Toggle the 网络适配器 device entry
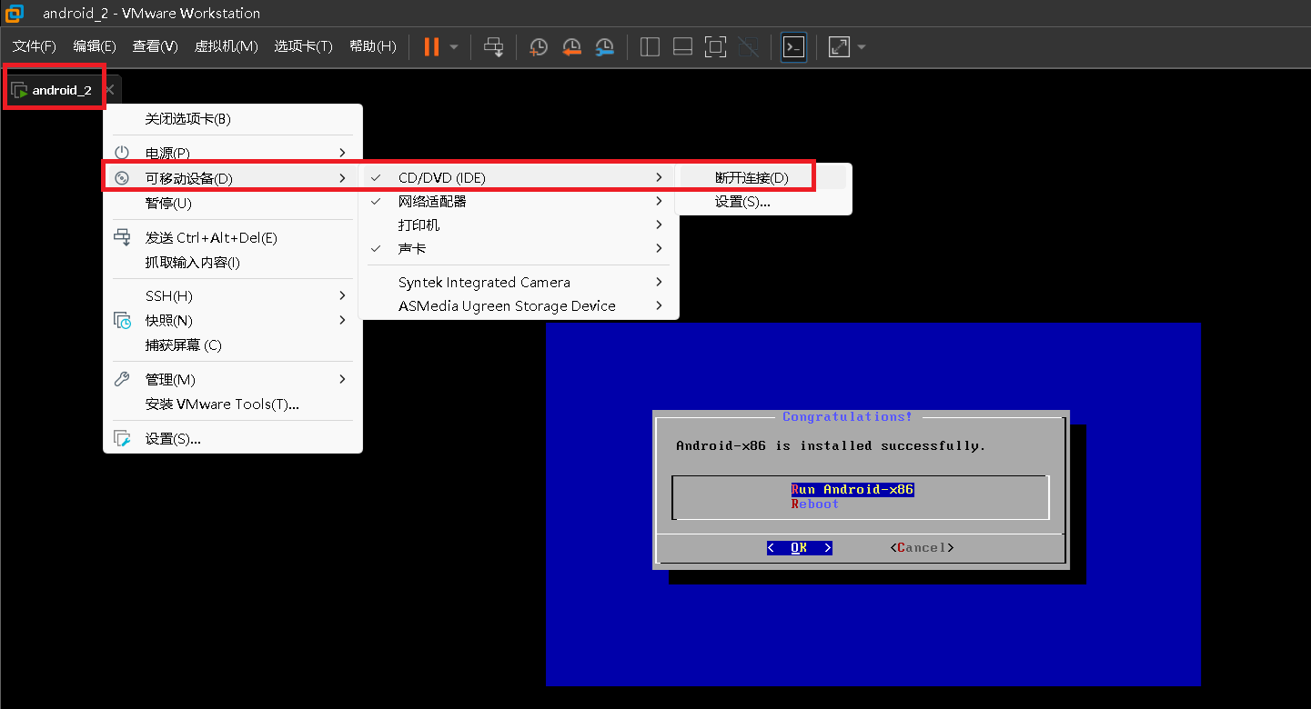 point(519,202)
